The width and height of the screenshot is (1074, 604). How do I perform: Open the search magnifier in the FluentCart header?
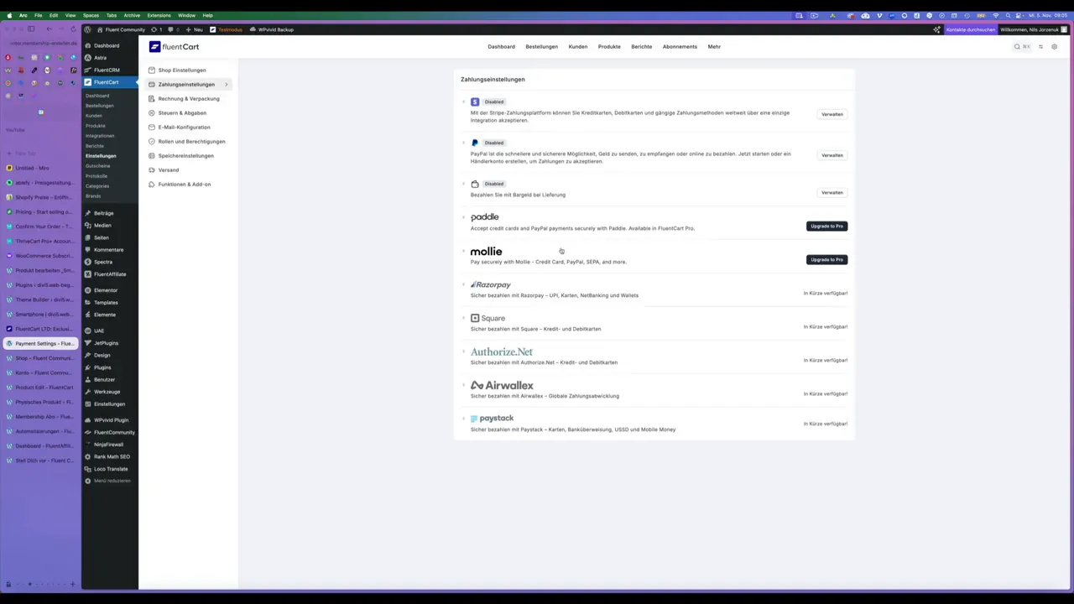coord(1017,46)
